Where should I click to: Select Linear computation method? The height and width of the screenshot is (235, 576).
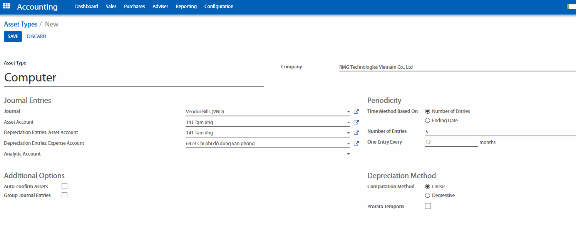(x=427, y=187)
